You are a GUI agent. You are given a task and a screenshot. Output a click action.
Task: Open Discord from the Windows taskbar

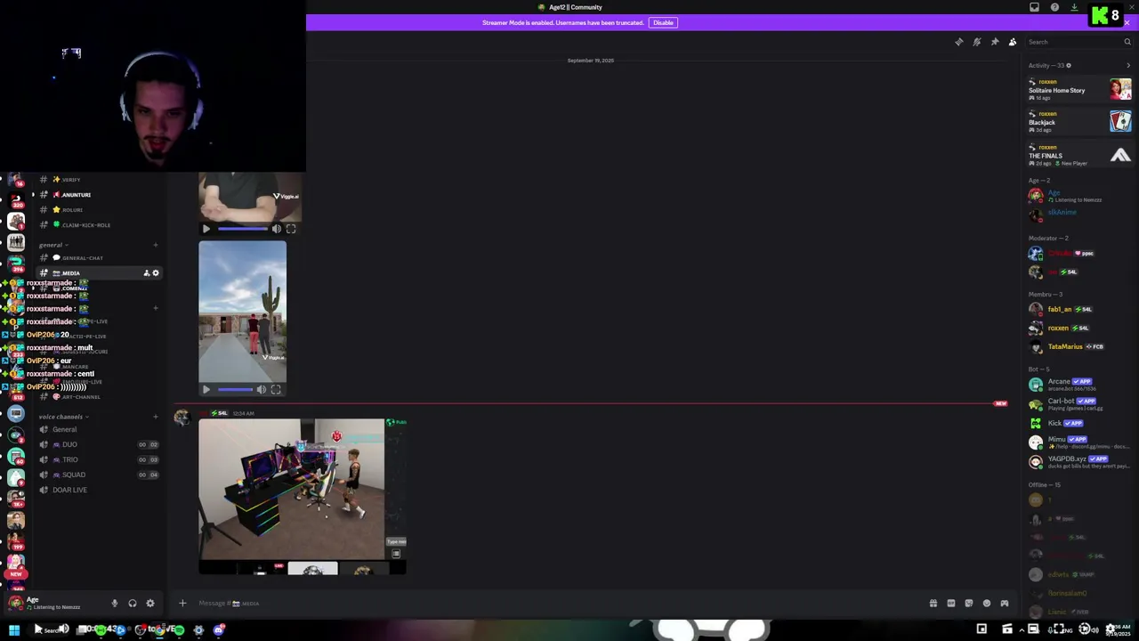pyautogui.click(x=218, y=630)
